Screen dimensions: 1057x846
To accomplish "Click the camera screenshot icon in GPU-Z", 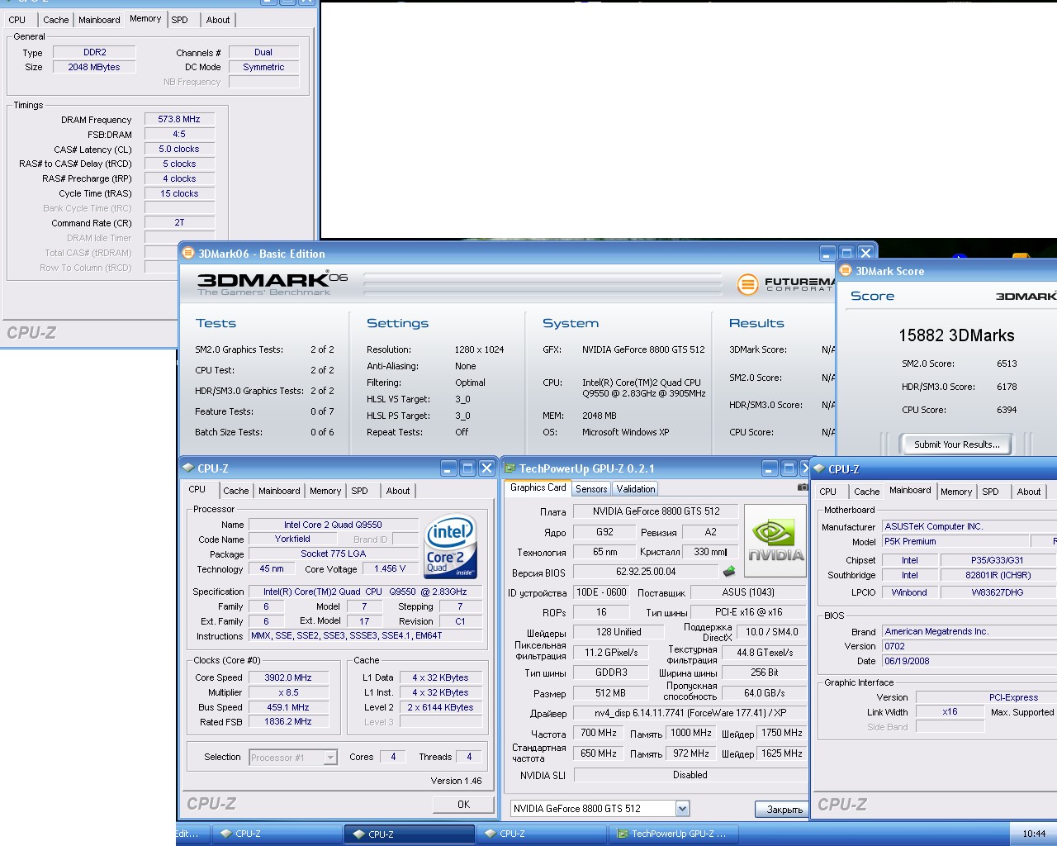I will click(802, 487).
